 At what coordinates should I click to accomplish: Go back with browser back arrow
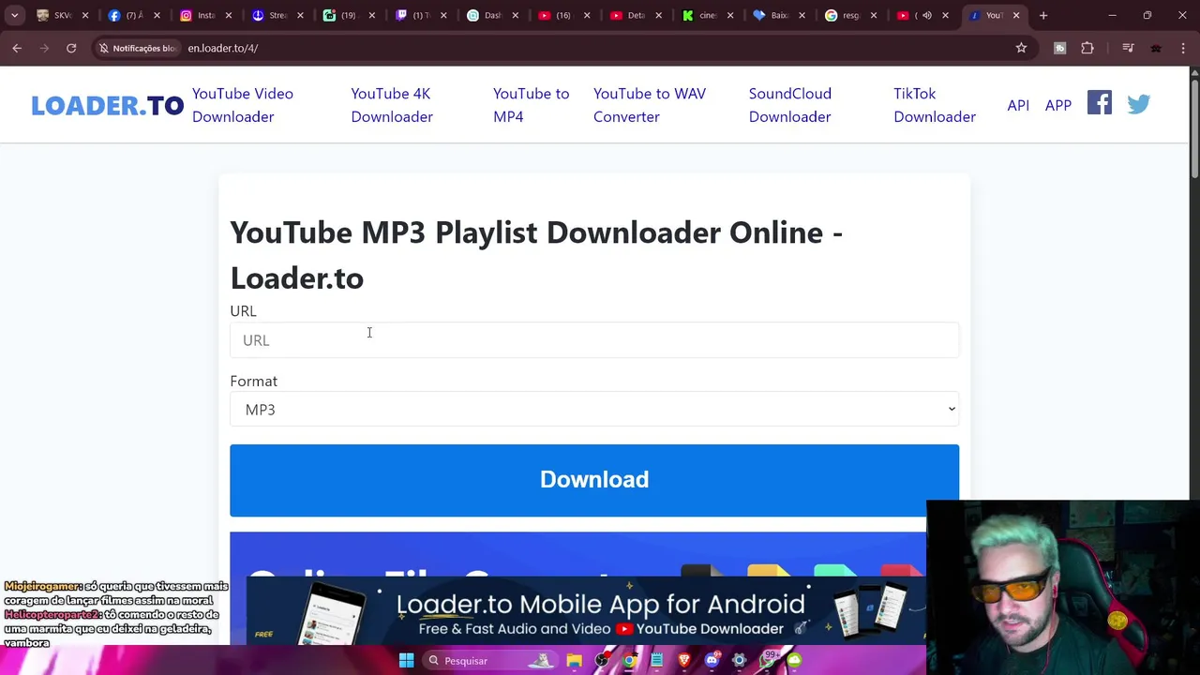(17, 48)
